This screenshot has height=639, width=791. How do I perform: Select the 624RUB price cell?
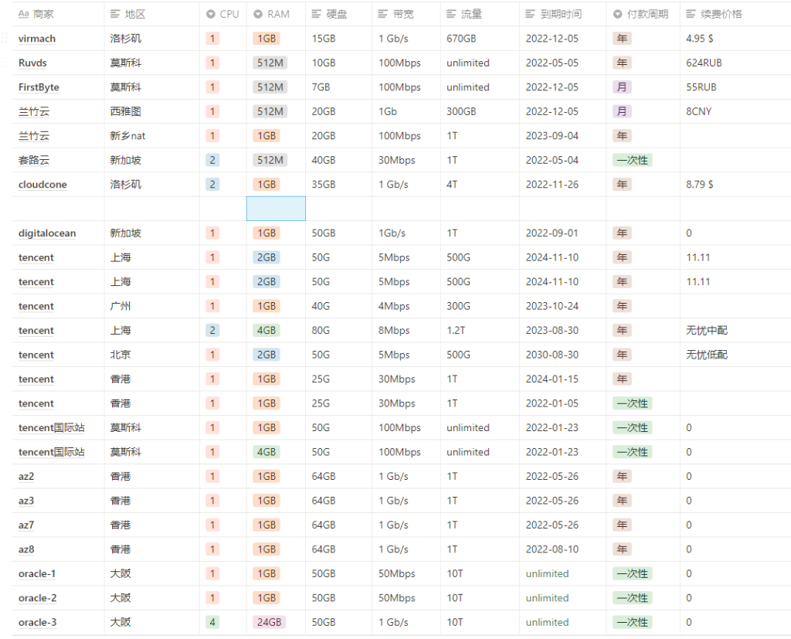click(735, 63)
